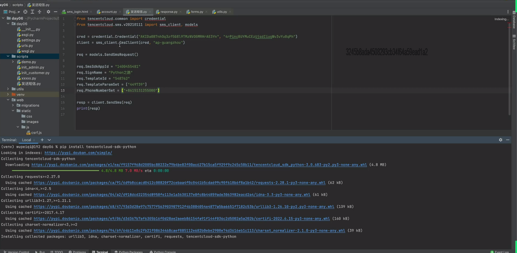Viewport: 517px width, 253px height.
Task: Click the locate-file target icon in Project panel
Action: click(25, 12)
